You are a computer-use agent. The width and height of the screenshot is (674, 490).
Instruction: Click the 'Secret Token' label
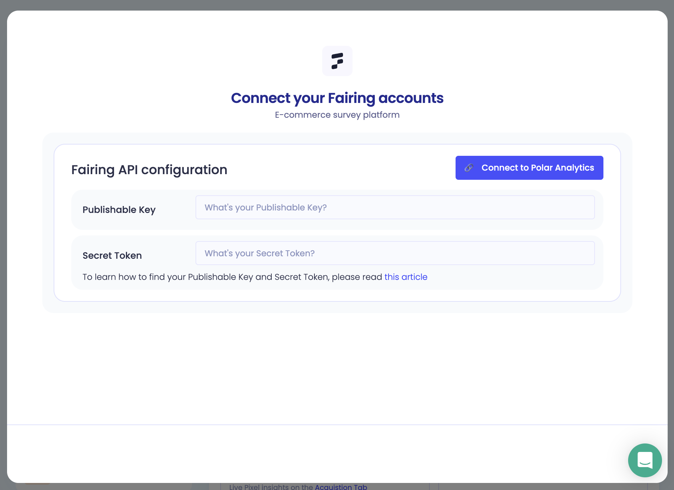(x=112, y=256)
